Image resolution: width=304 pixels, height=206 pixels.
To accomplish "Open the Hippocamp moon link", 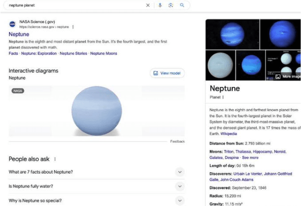I will pyautogui.click(x=263, y=152).
